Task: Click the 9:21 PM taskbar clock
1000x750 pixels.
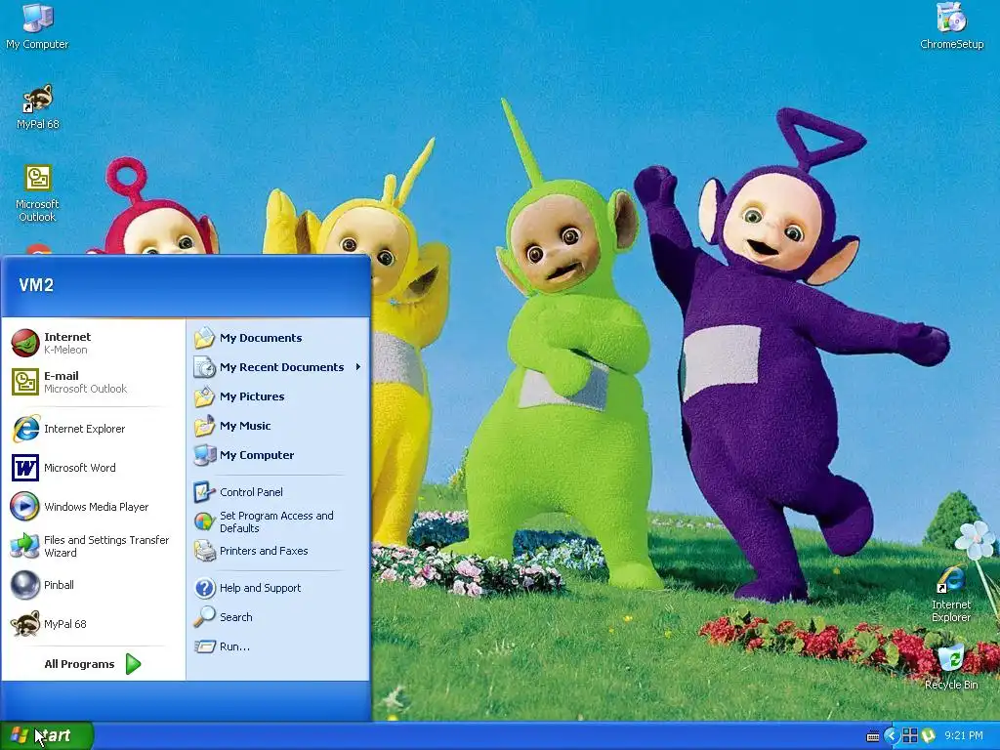Action: [x=964, y=735]
